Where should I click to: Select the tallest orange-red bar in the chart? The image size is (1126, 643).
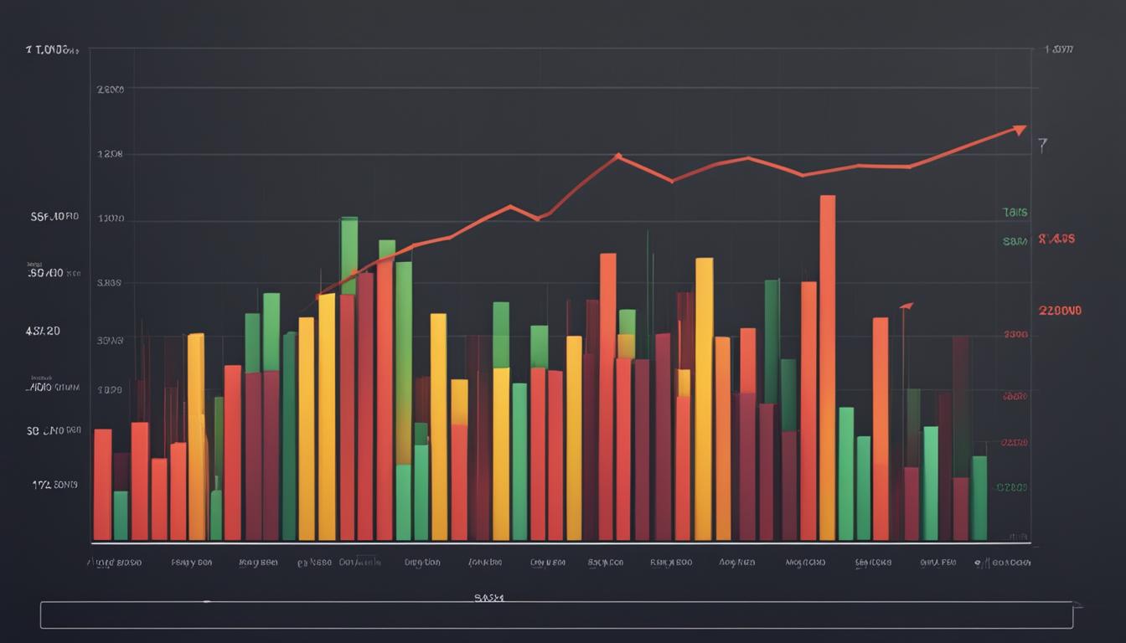(827, 368)
